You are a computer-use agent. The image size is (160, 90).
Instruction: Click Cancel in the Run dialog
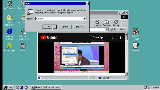point(65,27)
